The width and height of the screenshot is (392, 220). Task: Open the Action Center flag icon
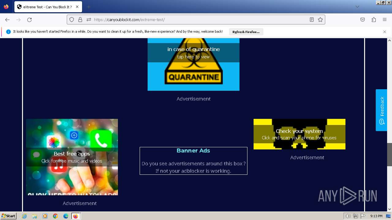363,216
